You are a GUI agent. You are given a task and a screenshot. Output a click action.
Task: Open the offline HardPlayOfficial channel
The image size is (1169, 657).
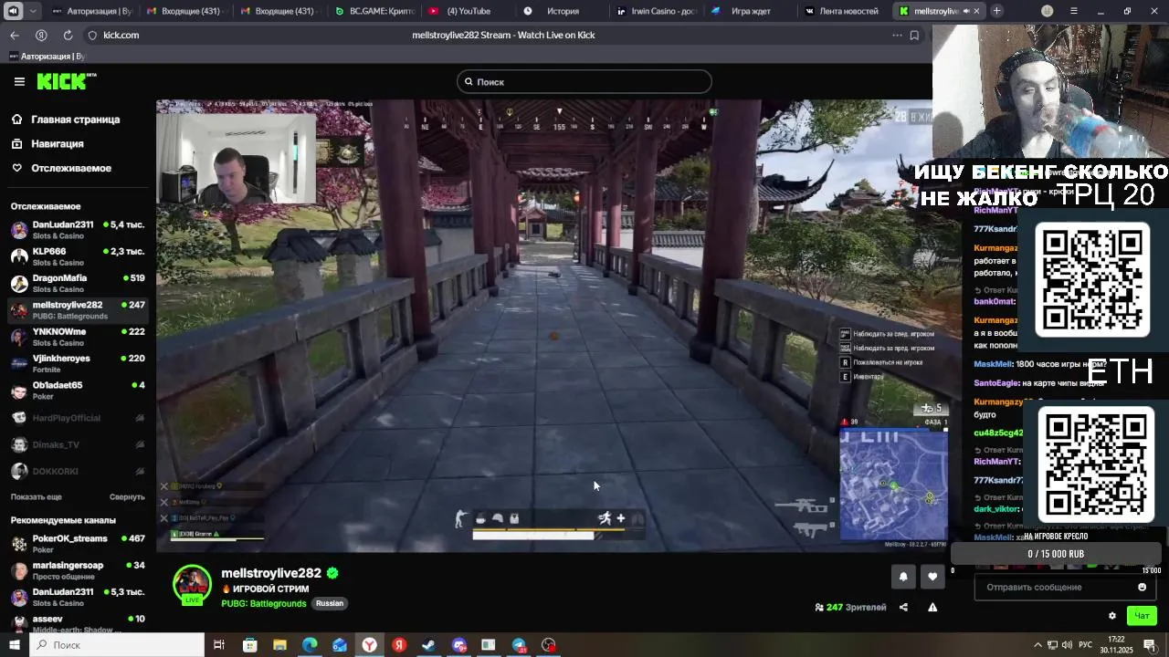[x=78, y=418]
